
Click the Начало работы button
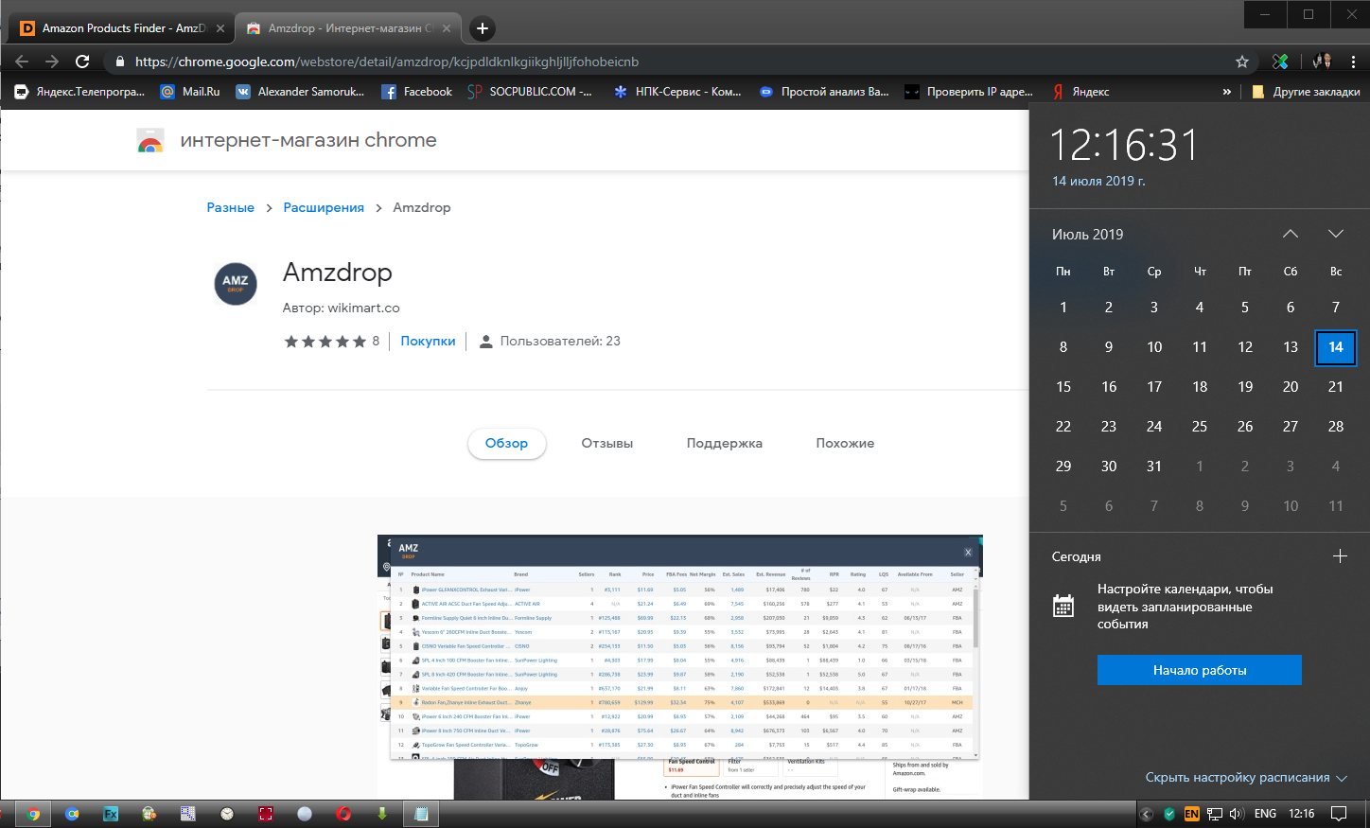pos(1200,670)
